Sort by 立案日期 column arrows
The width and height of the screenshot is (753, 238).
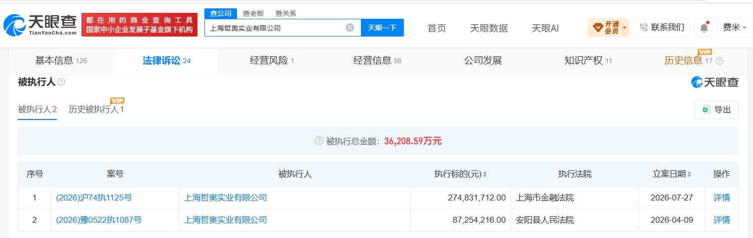[689, 174]
